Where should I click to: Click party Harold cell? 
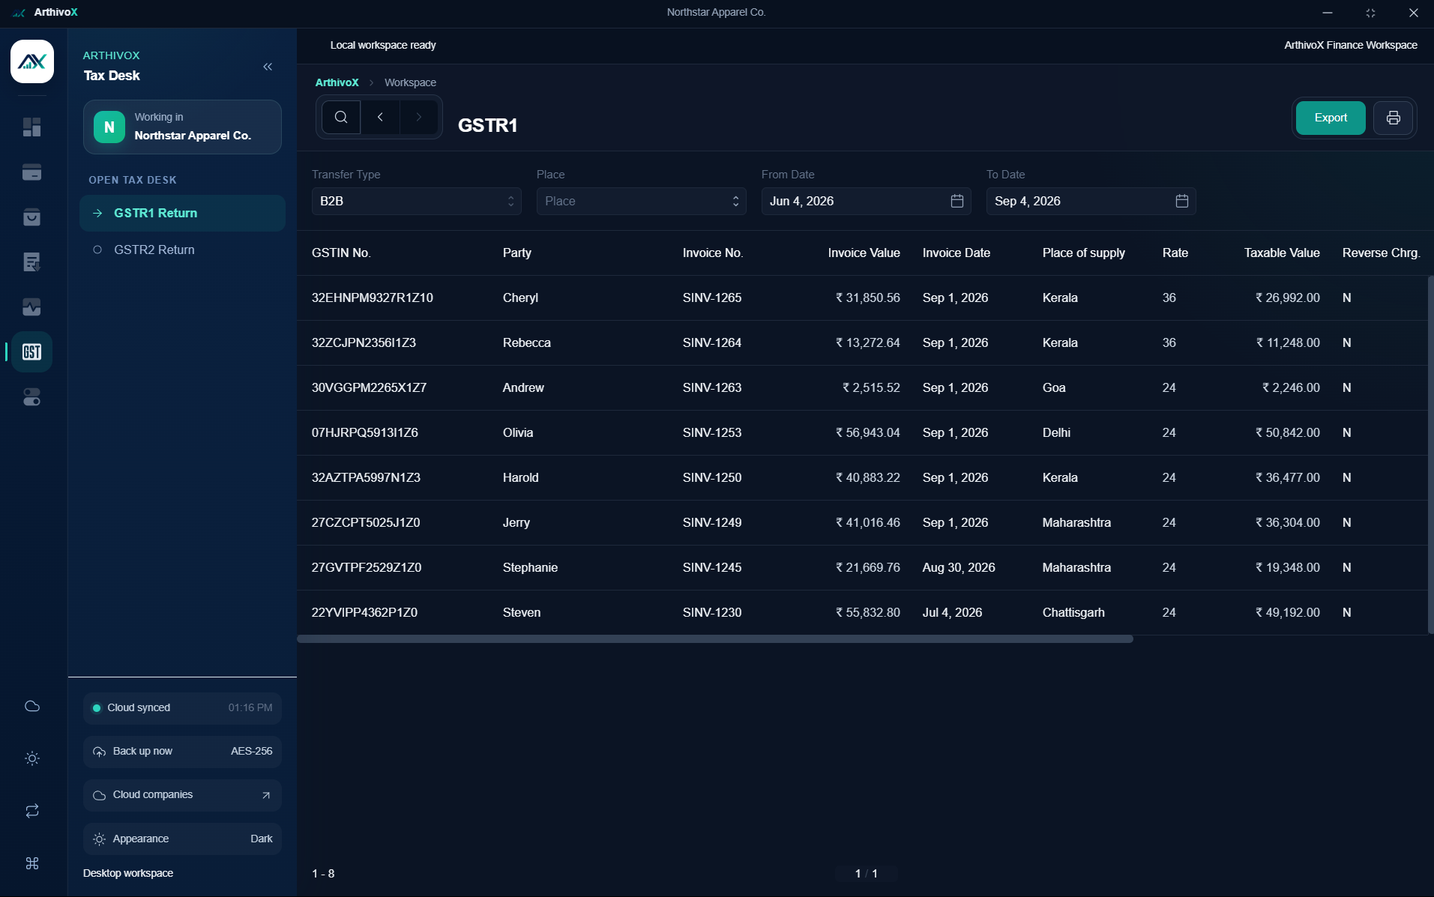click(520, 478)
